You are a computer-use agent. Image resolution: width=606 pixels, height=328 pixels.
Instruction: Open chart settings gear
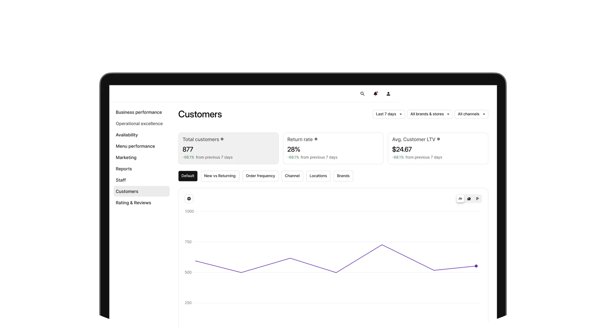tap(189, 199)
